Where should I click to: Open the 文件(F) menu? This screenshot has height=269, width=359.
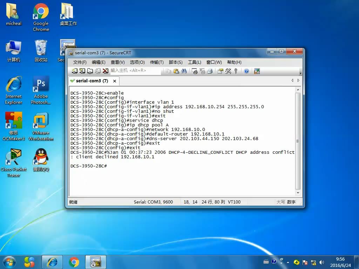(80, 62)
